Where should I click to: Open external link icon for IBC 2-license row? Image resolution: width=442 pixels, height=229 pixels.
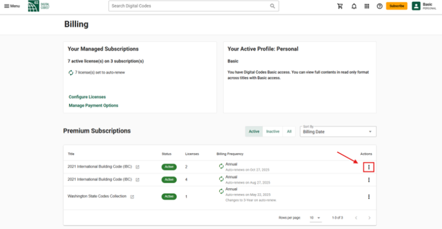(138, 167)
